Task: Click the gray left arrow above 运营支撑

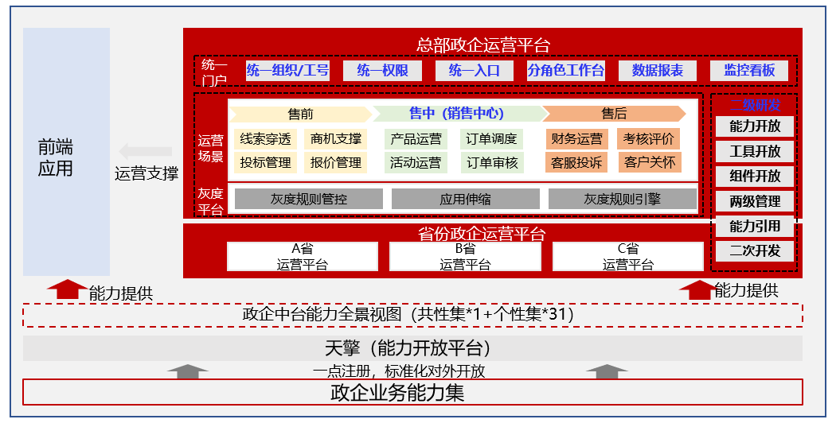Action: (145, 151)
